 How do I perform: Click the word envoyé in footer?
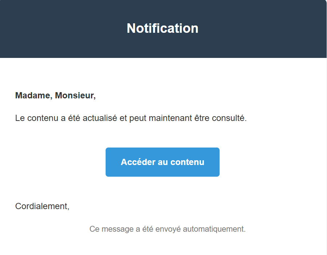tap(168, 229)
